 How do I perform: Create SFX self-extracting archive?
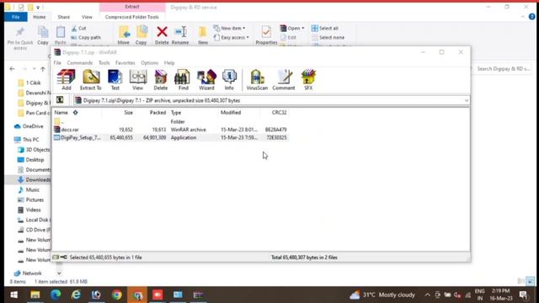tap(308, 80)
